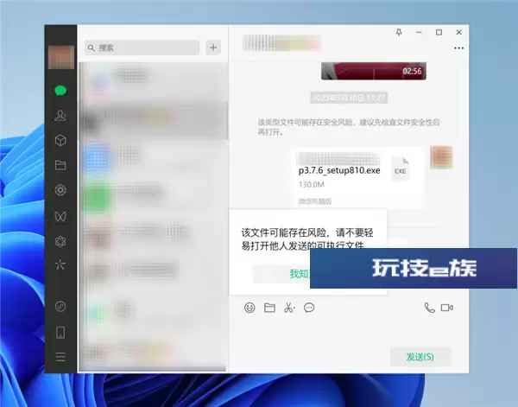The height and width of the screenshot is (407, 518).
Task: Open chat info three-dots menu
Action: 459,48
